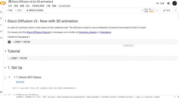Expand the Tutorial section triangle

pos(5,51)
